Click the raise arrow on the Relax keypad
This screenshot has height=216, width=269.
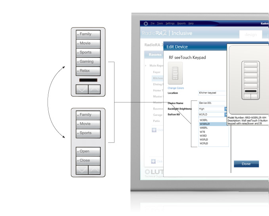coord(94,89)
